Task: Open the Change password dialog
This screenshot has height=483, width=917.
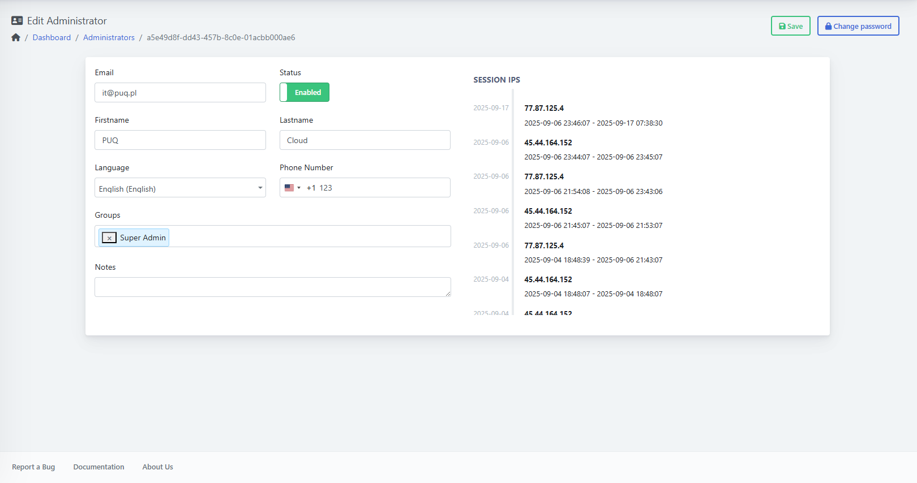Action: (858, 26)
